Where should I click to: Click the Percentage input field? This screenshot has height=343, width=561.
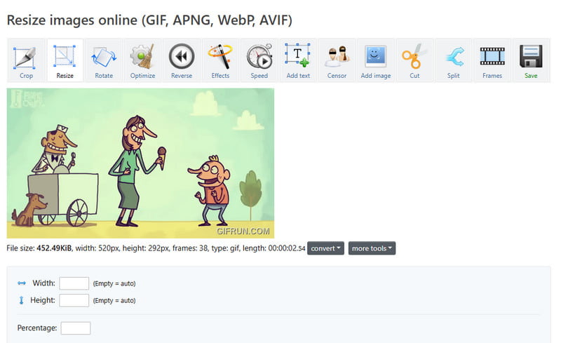click(76, 328)
